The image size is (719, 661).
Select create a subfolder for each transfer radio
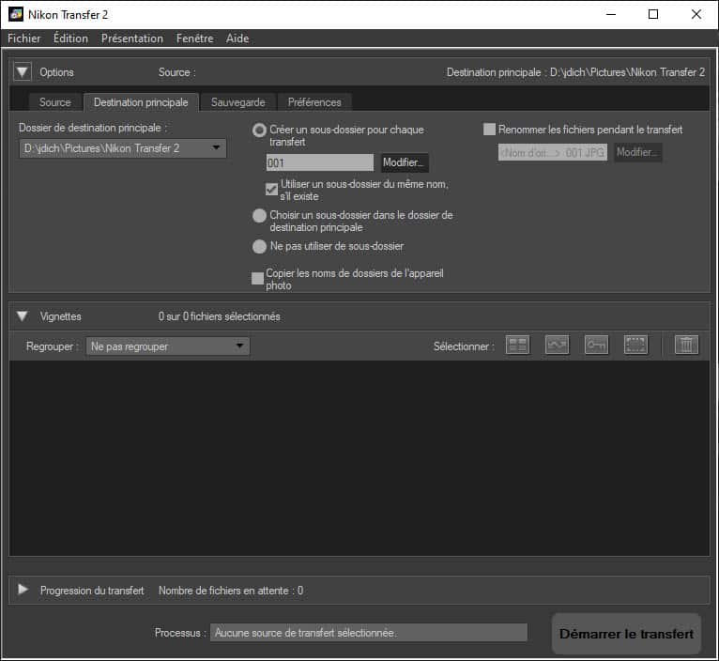click(259, 131)
